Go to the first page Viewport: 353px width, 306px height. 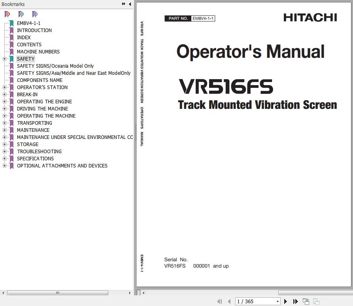(219, 301)
